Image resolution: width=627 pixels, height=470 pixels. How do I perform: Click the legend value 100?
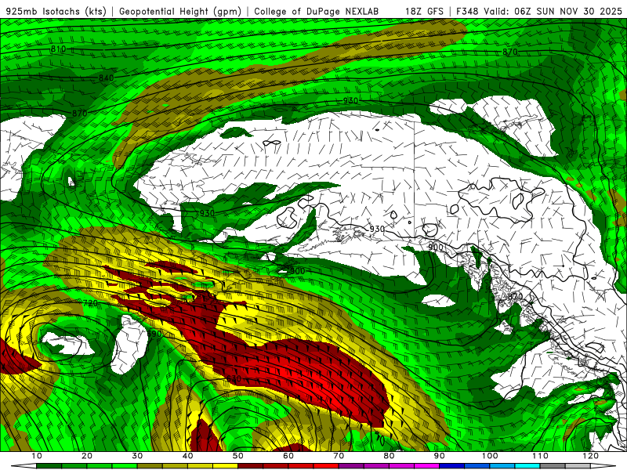[490, 456]
